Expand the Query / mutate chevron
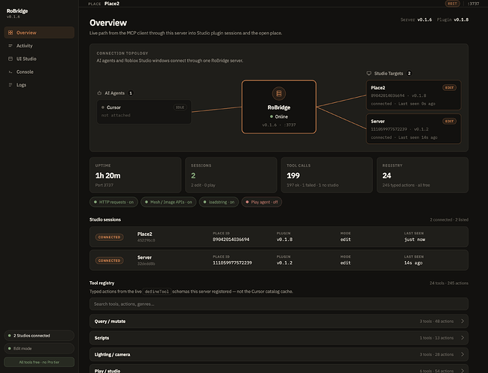 [x=463, y=321]
